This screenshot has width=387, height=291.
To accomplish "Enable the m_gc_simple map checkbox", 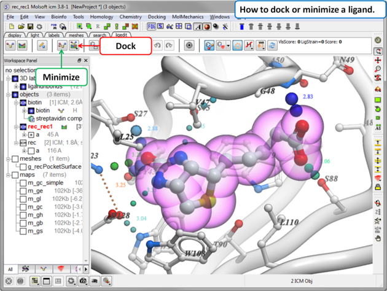I will point(23,183).
